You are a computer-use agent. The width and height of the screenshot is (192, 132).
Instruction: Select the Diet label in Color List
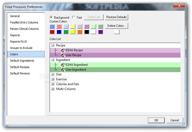[59, 74]
